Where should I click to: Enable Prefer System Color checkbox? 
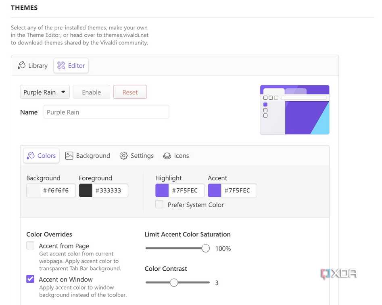(x=159, y=205)
